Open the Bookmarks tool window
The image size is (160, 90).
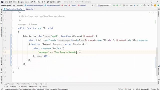tap(1, 61)
